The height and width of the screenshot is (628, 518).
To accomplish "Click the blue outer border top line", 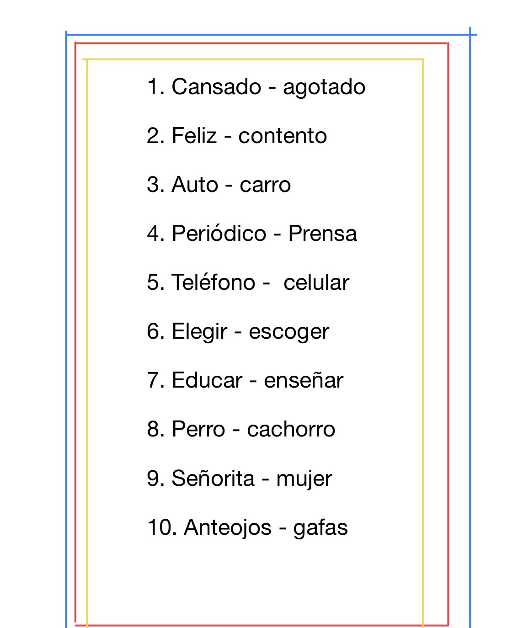I will tap(271, 34).
